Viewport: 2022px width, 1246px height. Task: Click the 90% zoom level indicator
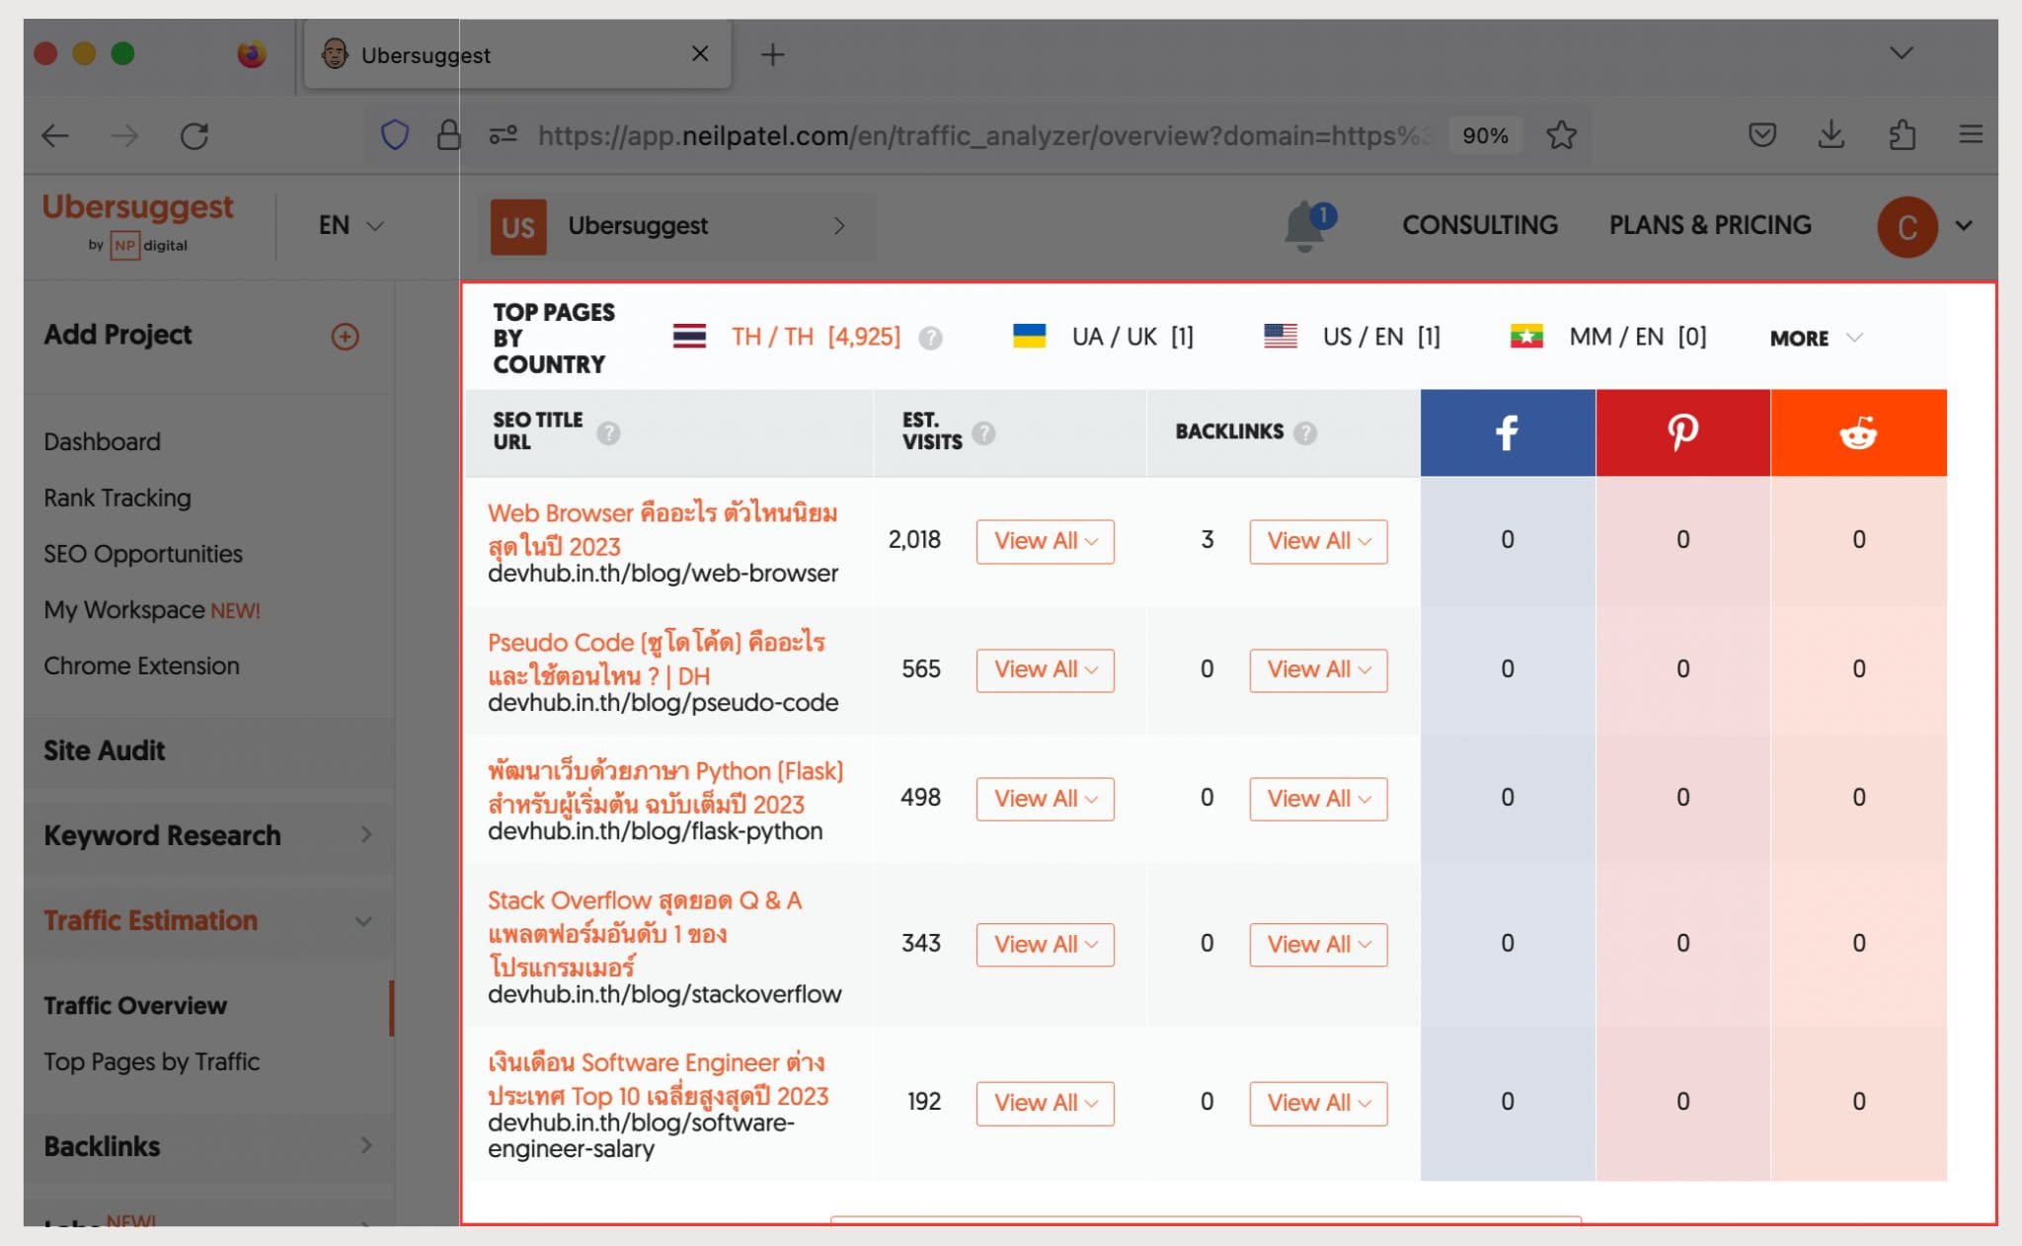pyautogui.click(x=1485, y=135)
